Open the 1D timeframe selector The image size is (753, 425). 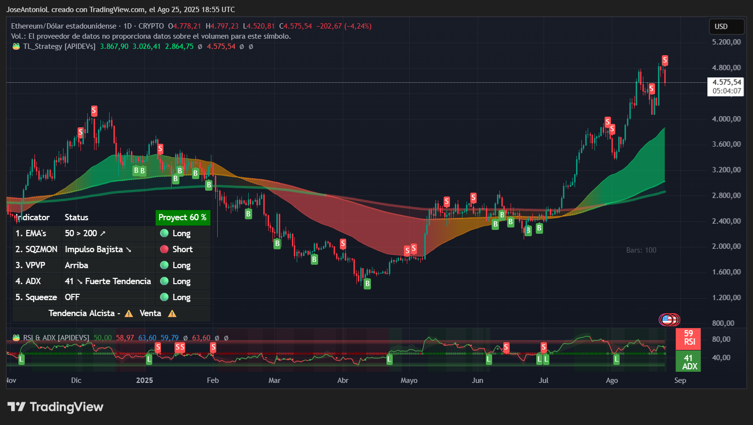coord(127,26)
